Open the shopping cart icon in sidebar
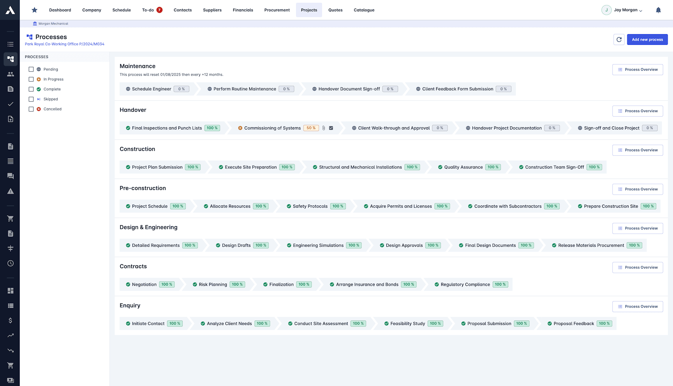Image resolution: width=673 pixels, height=386 pixels. (11, 218)
